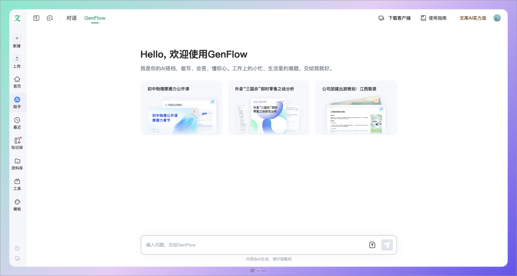Open the 模板 (Templates) palette icon
The image size is (517, 276).
(17, 202)
